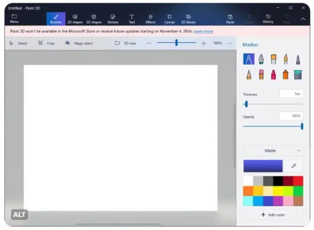Select the Eraser tool
Viewport: 314px width, 230px height.
(261, 74)
